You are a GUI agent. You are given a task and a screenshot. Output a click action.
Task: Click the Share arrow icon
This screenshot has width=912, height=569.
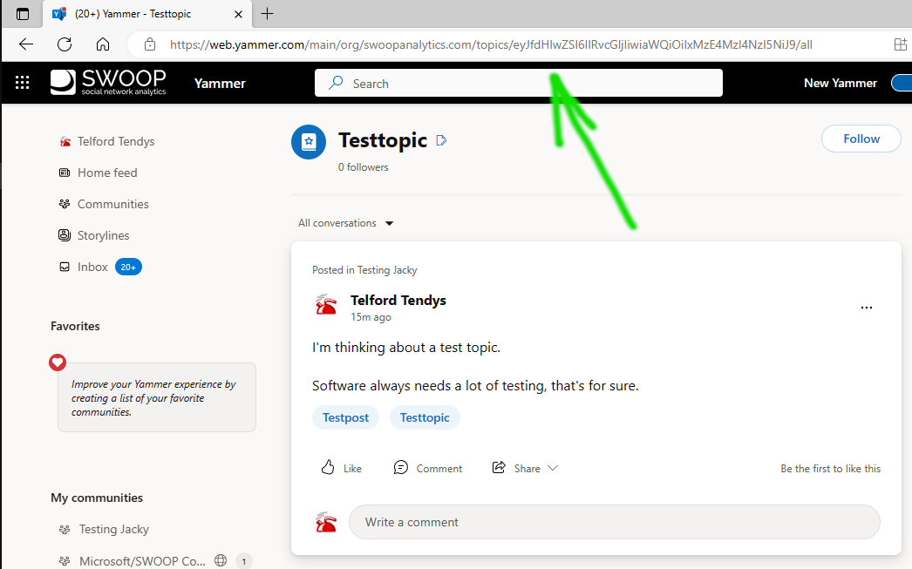coord(499,468)
